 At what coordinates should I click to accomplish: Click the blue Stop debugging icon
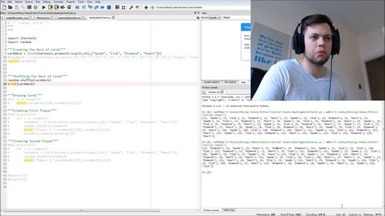[x=109, y=7]
